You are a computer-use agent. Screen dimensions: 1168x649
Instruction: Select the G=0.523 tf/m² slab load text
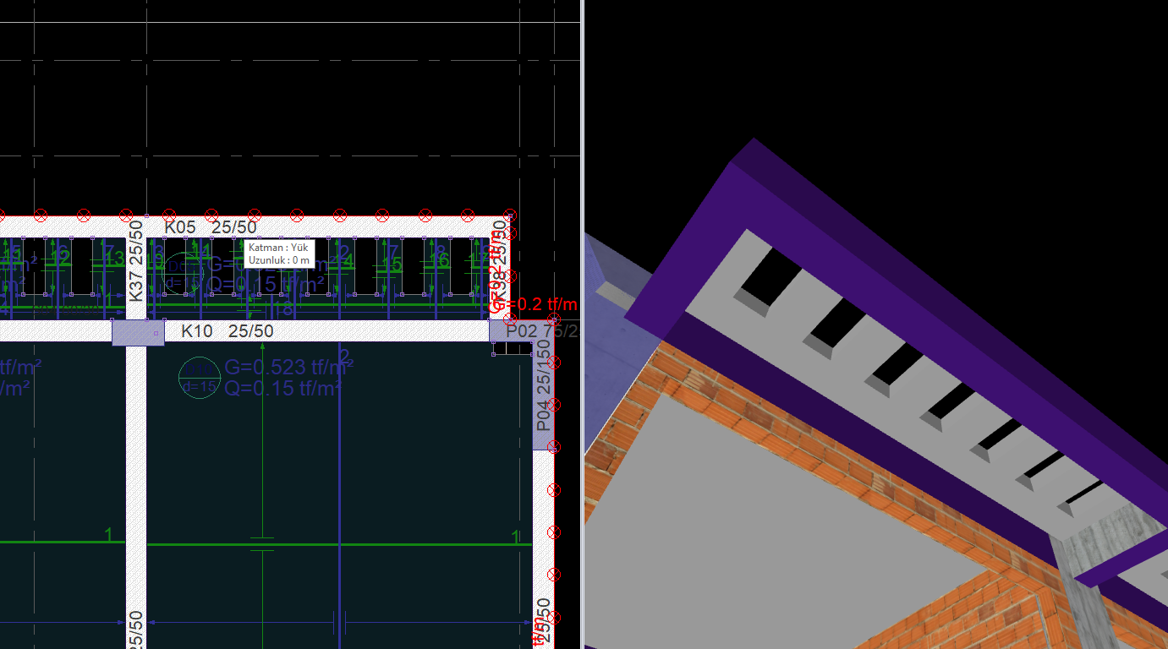[x=288, y=367]
